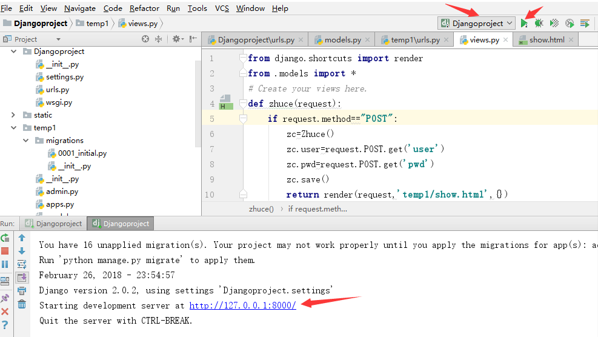Close the models.py tab
This screenshot has width=598, height=337.
click(x=367, y=39)
